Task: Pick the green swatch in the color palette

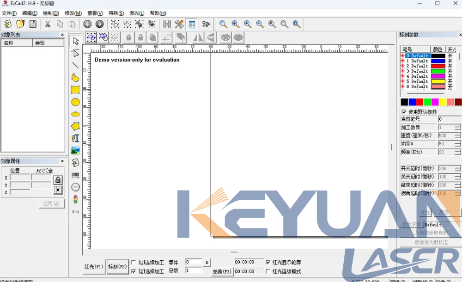Action: [427, 102]
